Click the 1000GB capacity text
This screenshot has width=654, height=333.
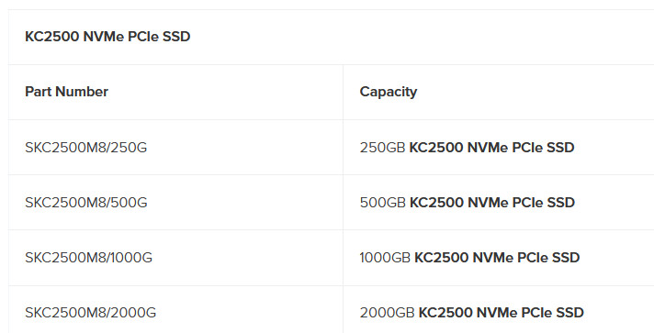coord(385,258)
